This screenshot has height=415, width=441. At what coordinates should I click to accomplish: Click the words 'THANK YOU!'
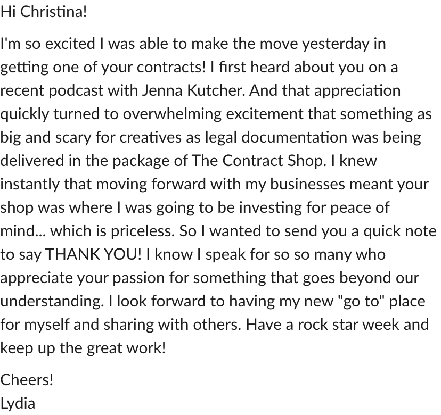click(x=93, y=254)
